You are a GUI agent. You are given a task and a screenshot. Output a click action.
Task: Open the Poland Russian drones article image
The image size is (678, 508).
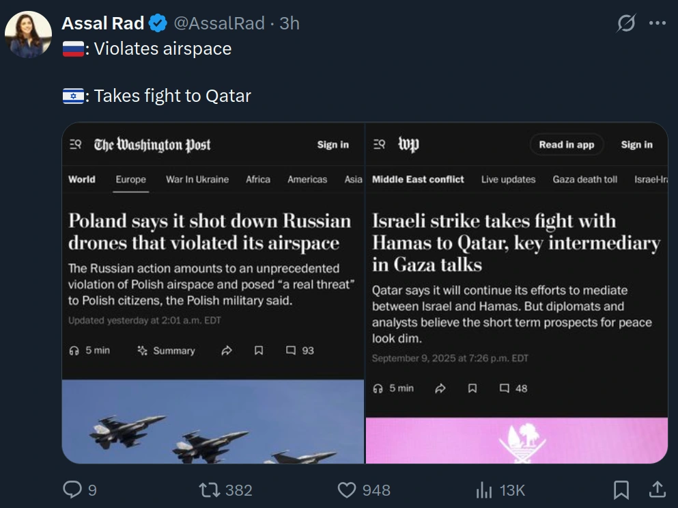[213, 293]
